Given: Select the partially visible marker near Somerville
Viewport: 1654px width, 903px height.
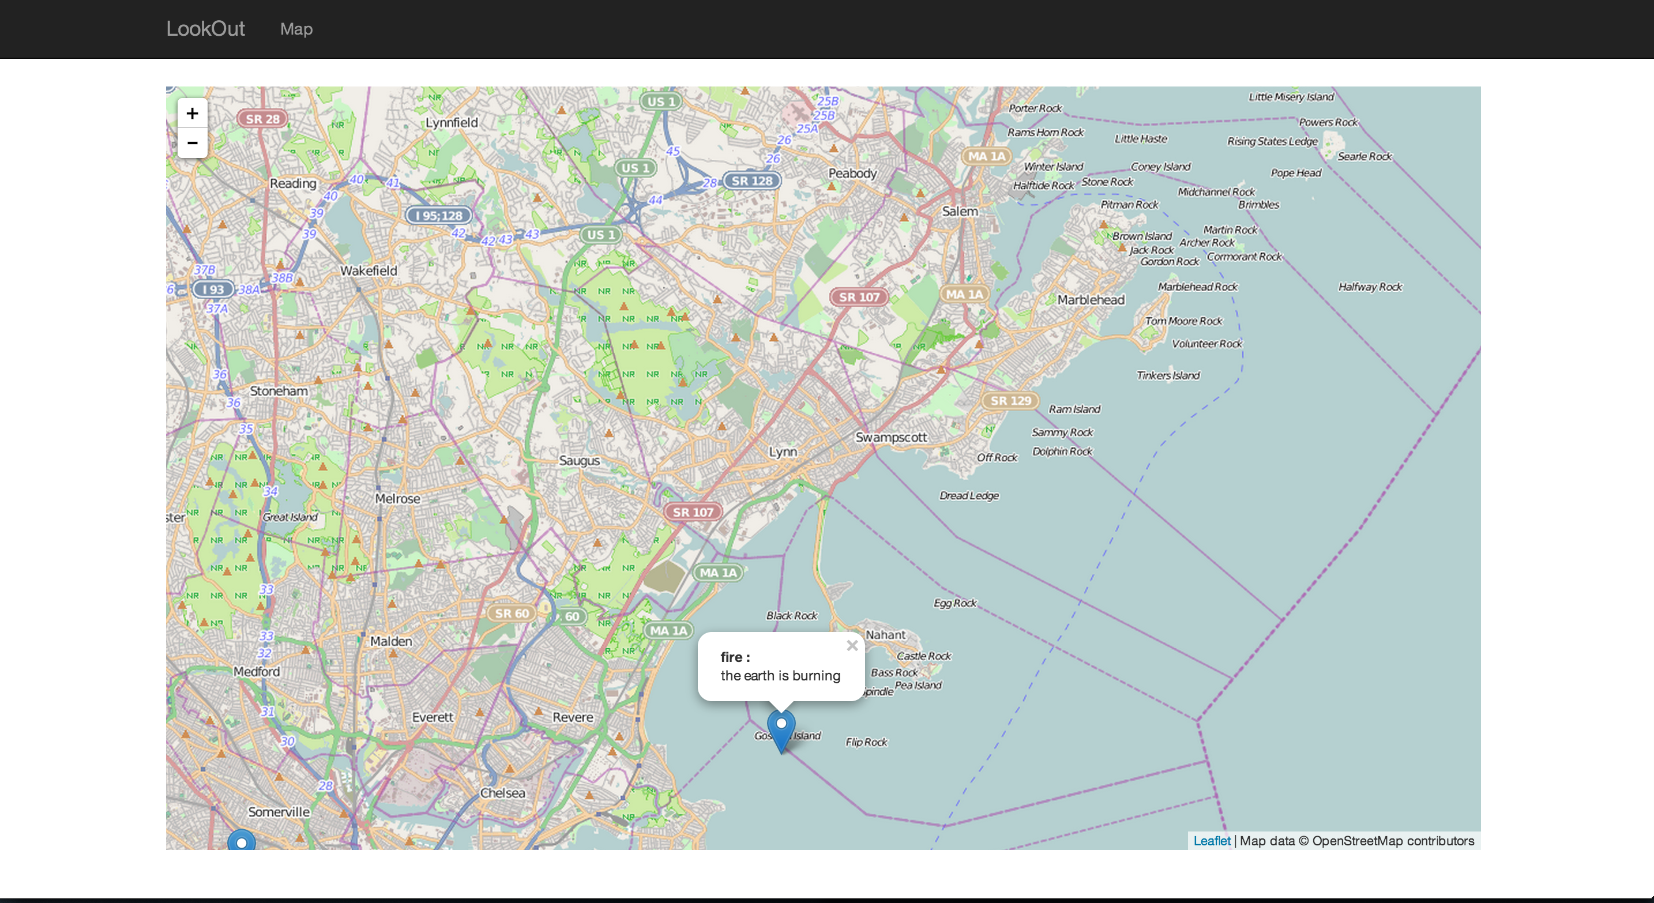Looking at the screenshot, I should [242, 841].
